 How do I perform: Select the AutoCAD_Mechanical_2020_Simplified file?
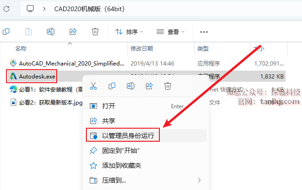(x=72, y=64)
